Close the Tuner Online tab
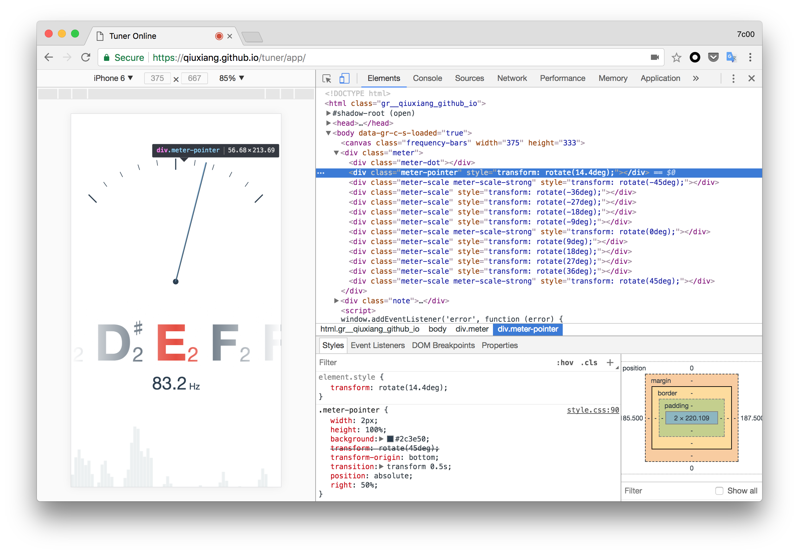The width and height of the screenshot is (799, 554). pyautogui.click(x=229, y=36)
